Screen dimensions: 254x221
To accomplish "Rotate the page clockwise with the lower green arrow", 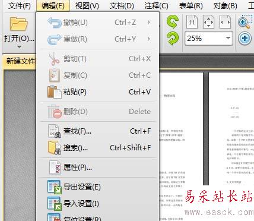I will 173,39.
